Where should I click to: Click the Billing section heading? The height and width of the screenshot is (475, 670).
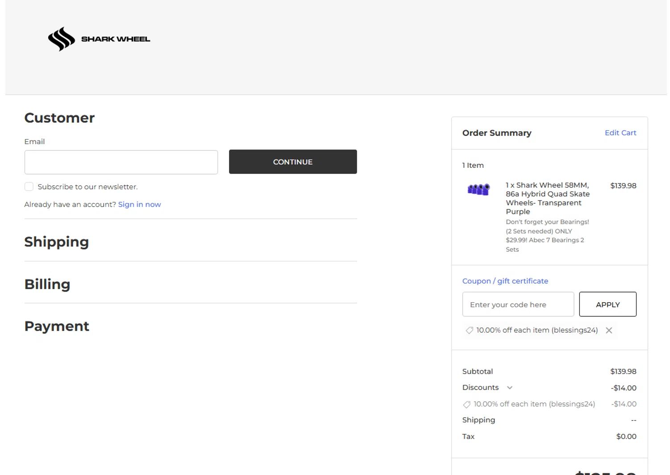point(47,284)
